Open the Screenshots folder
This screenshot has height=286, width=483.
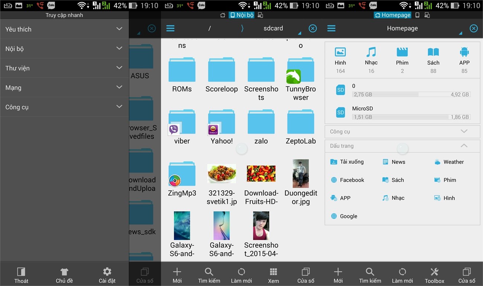[261, 79]
